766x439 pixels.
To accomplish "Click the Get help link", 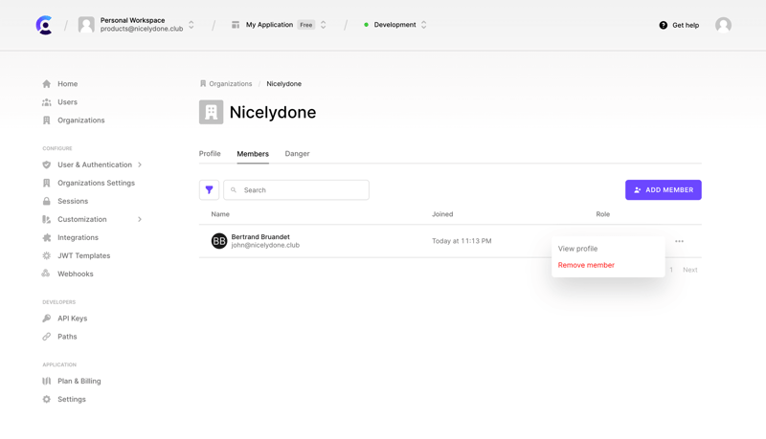I will click(x=686, y=25).
